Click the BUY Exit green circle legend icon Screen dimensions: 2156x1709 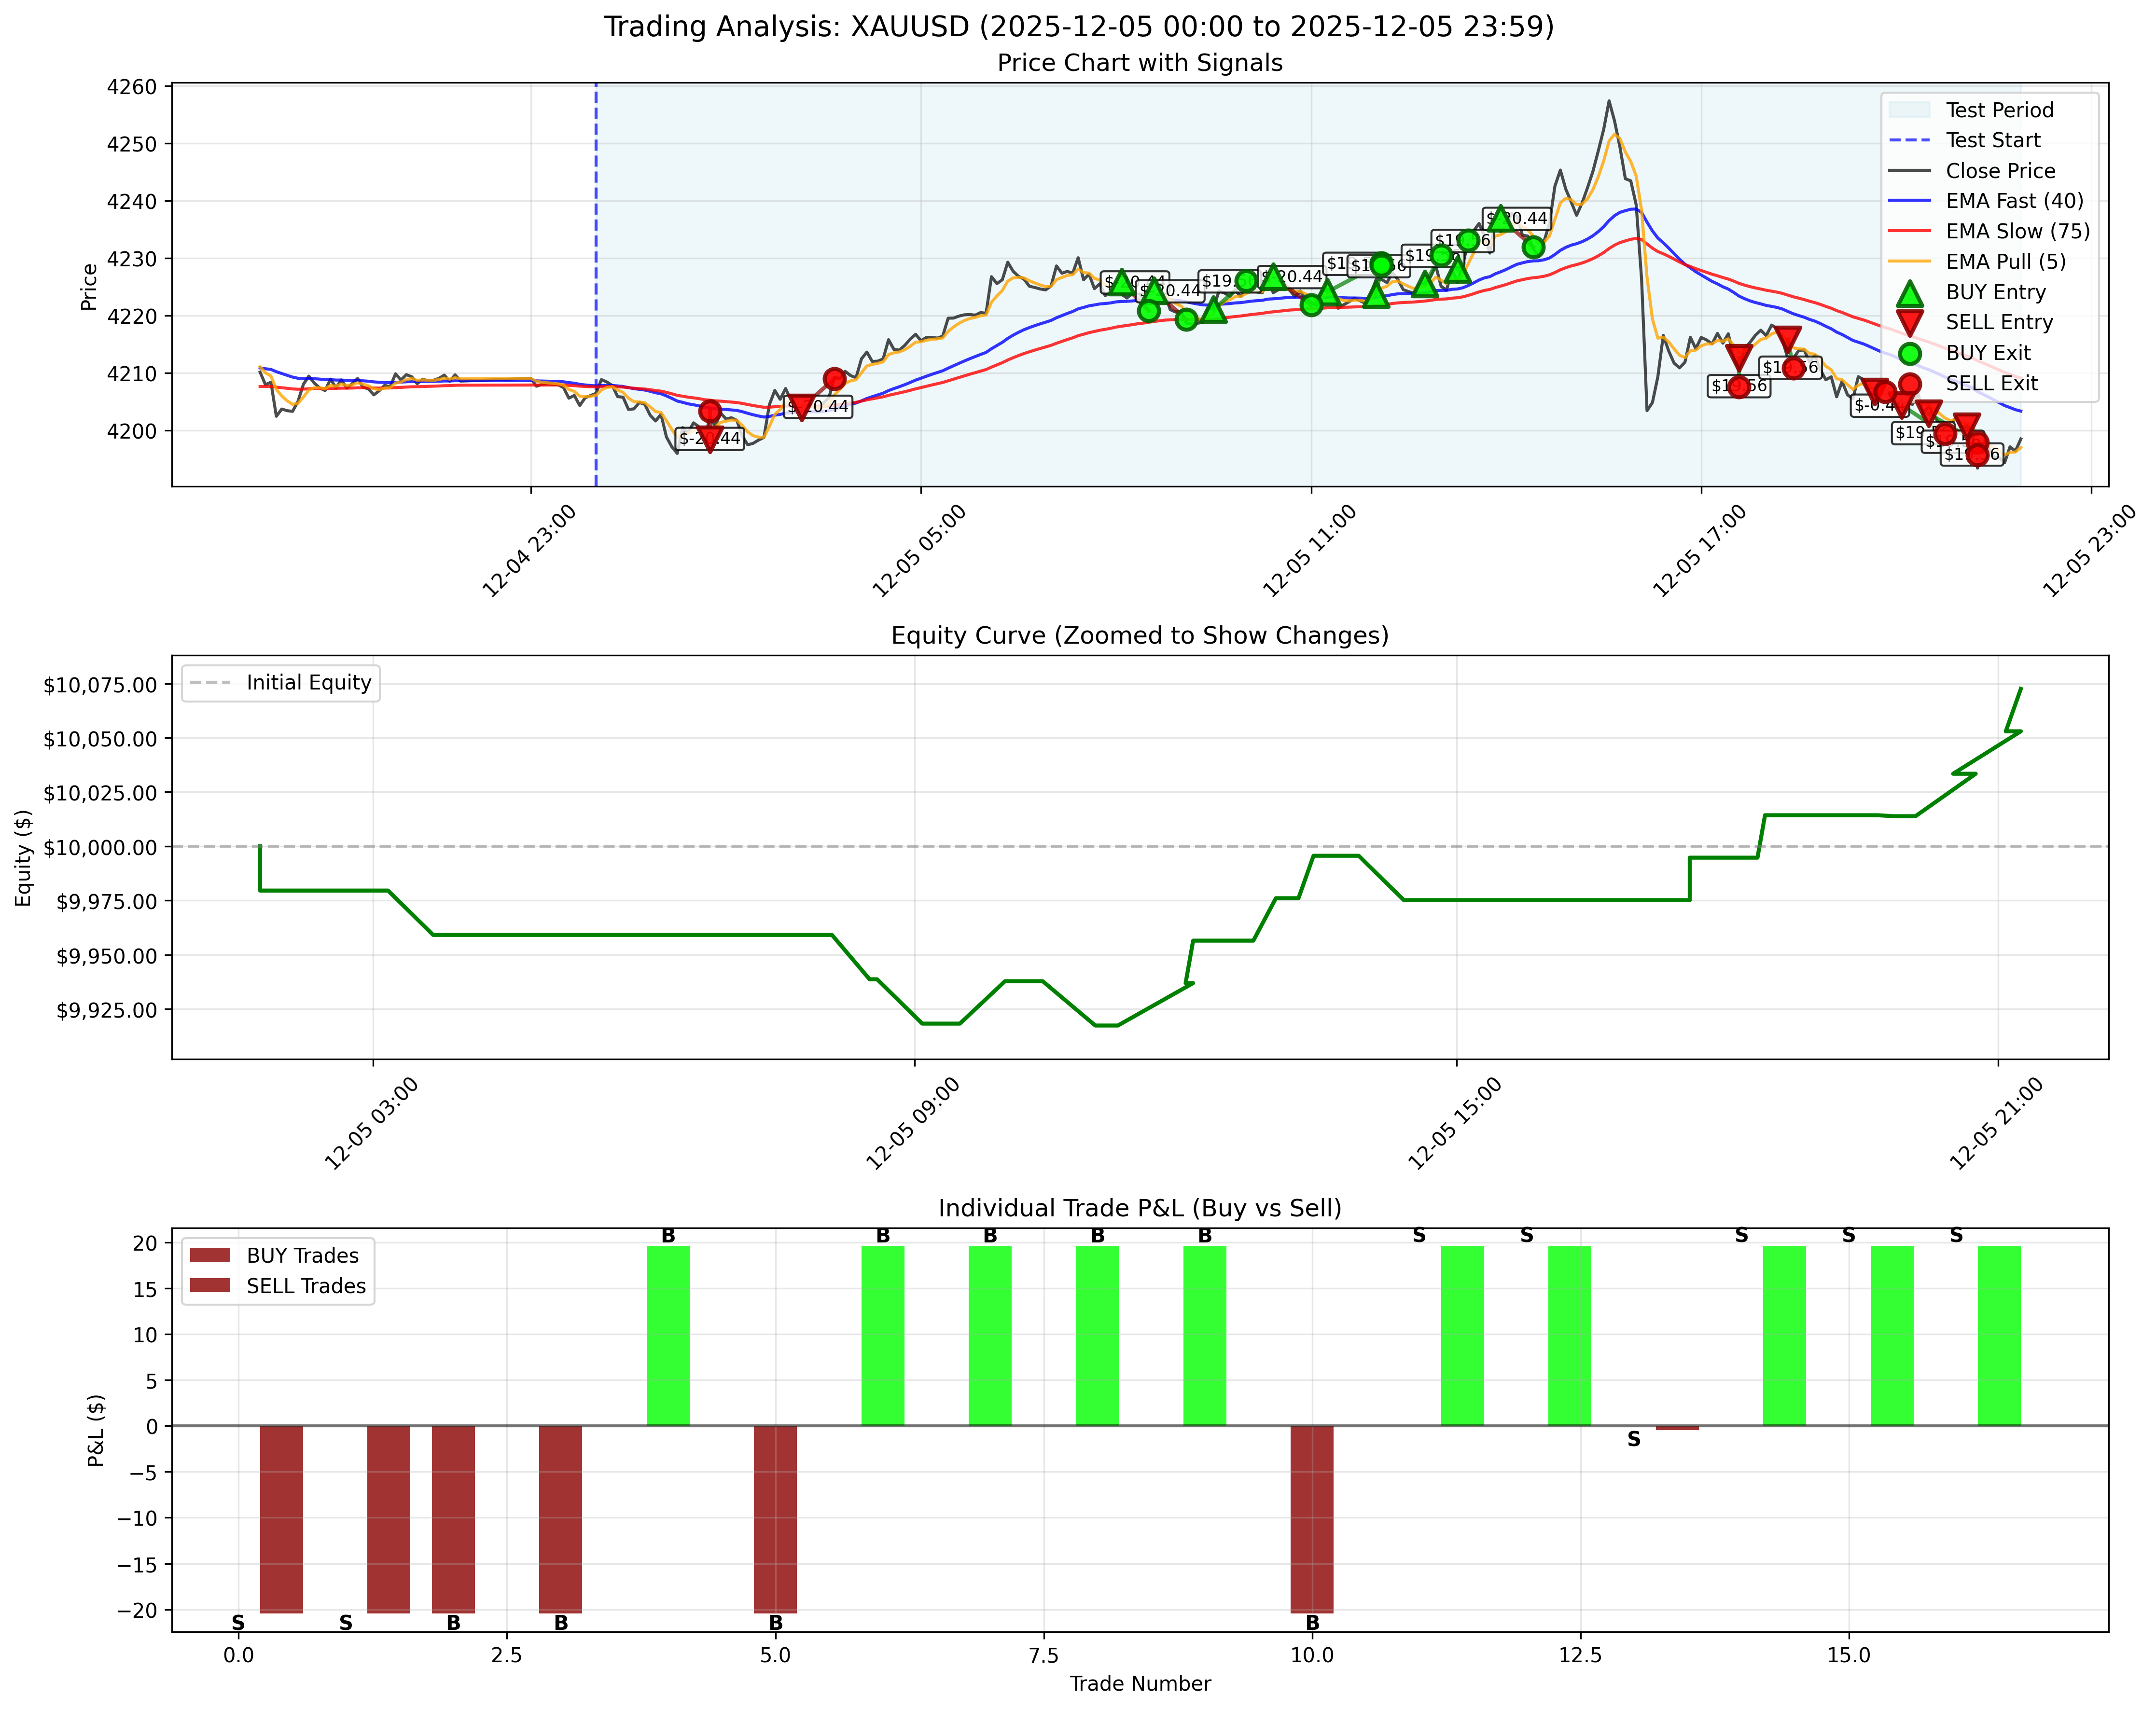1910,352
